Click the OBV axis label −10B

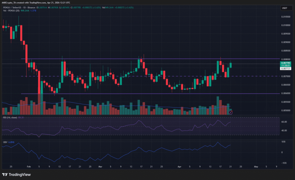point(284,163)
